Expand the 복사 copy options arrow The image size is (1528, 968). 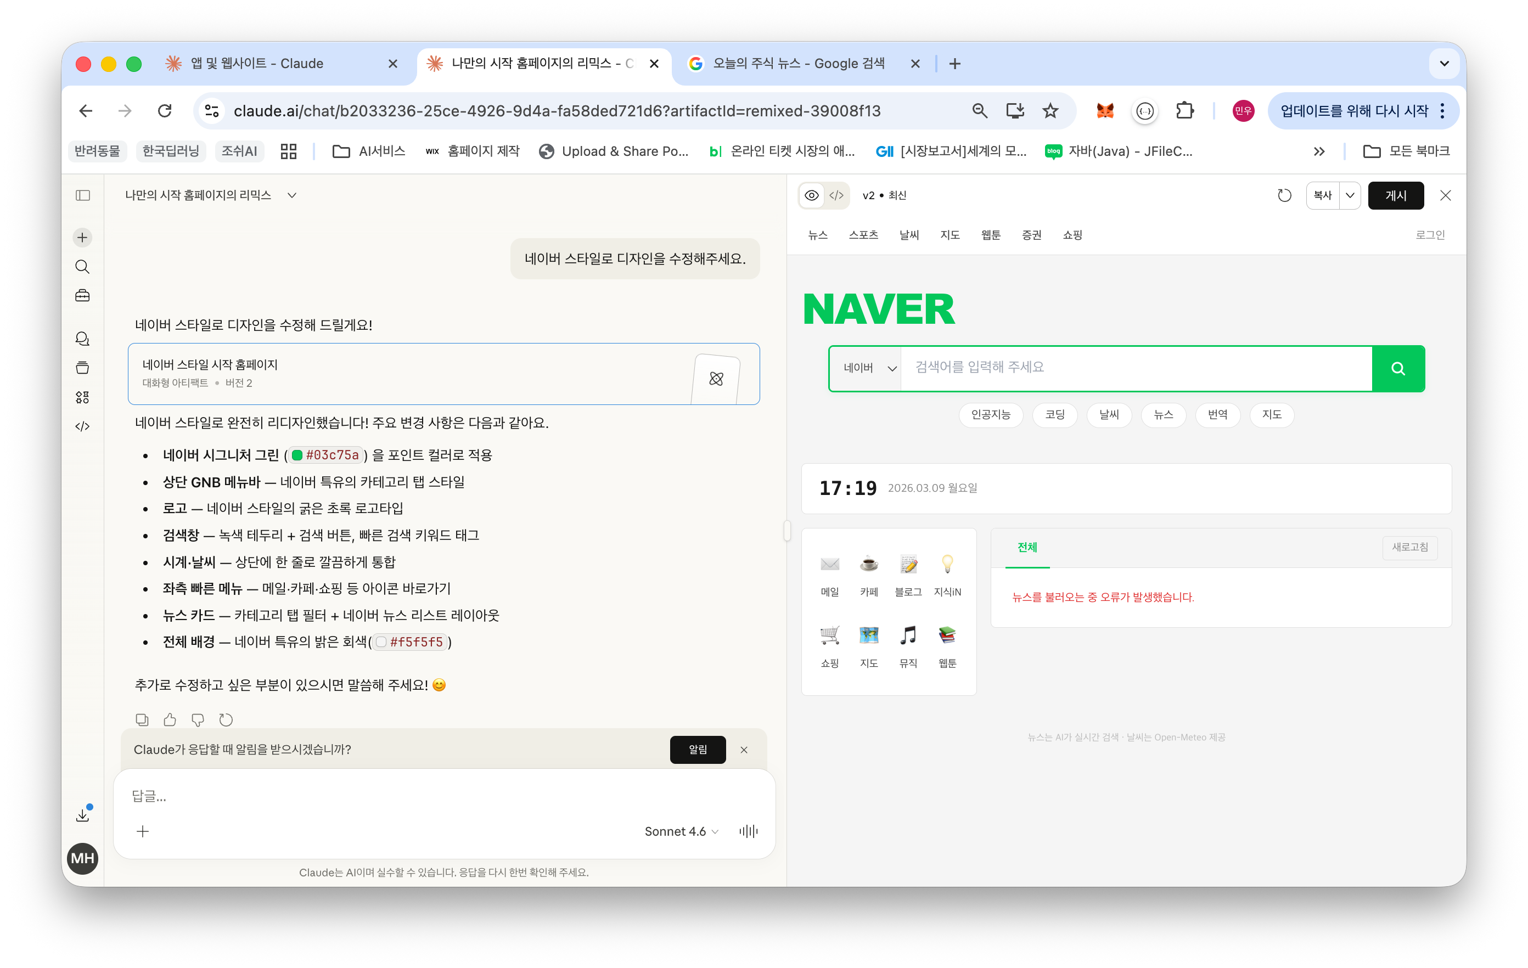1350,195
